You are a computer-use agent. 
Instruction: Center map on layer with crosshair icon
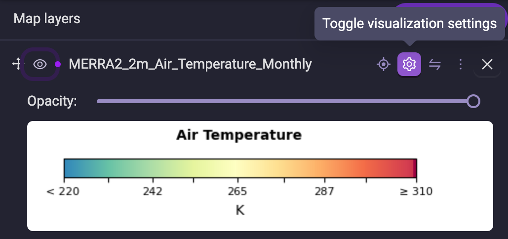pyautogui.click(x=383, y=64)
